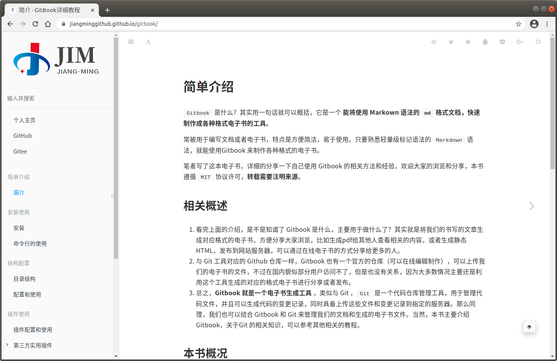Viewport: 557px width, 361px height.
Task: Open the 配置和使用 chapter
Action: coord(27,294)
